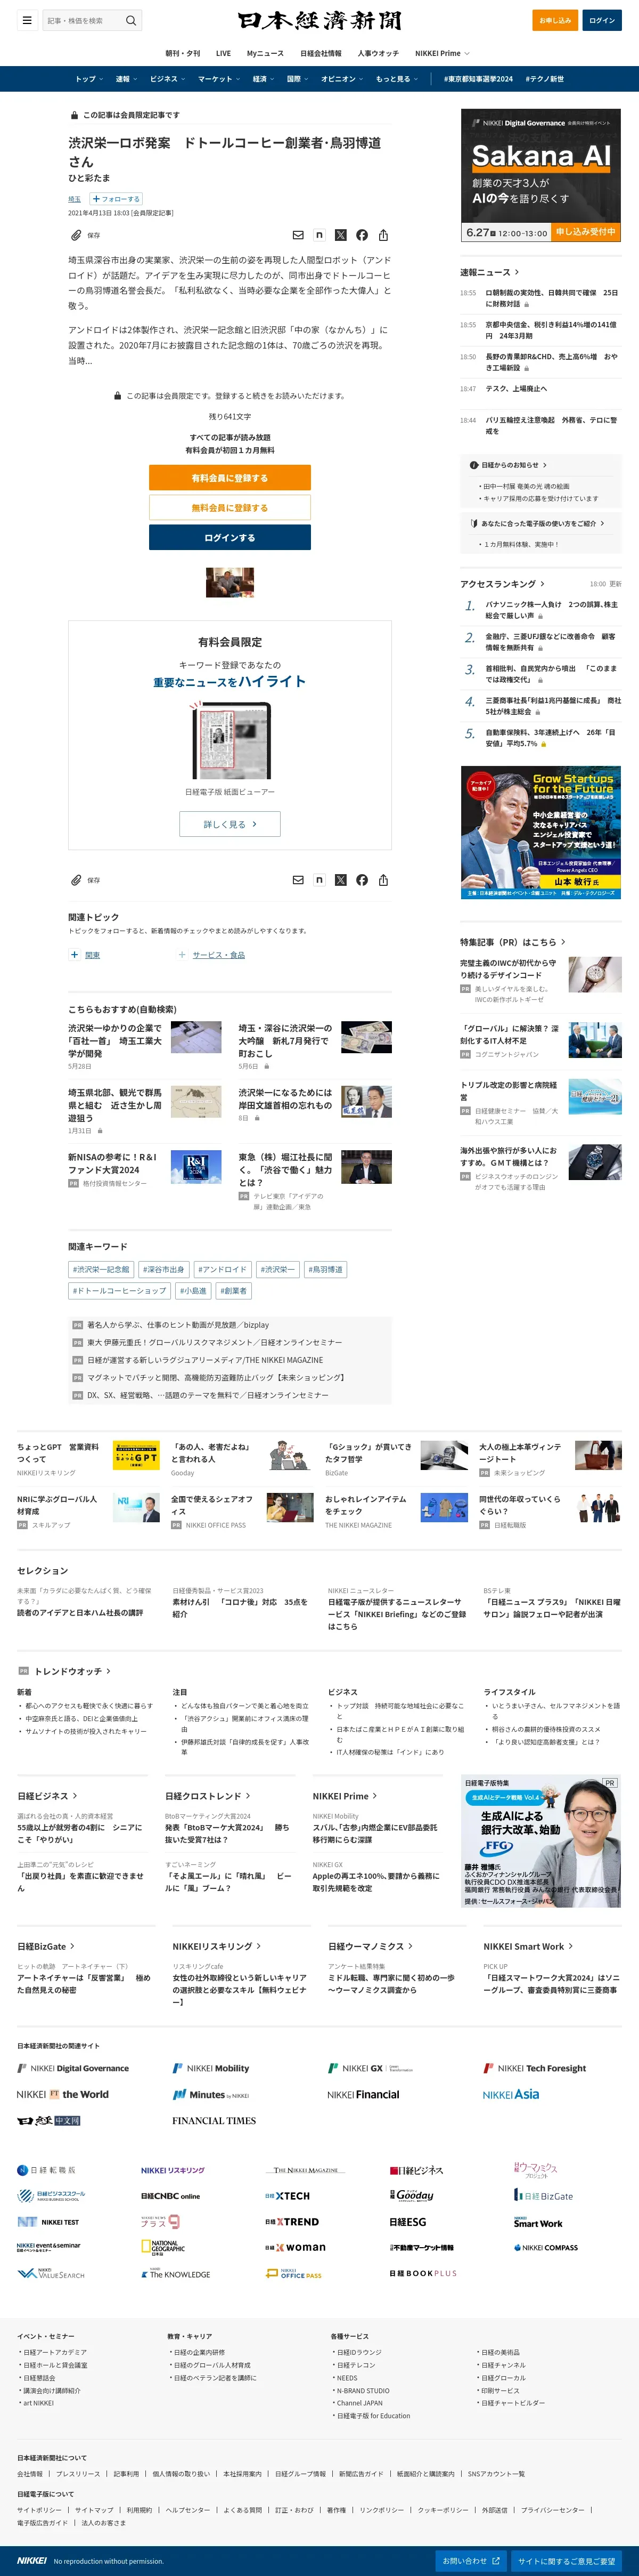This screenshot has height=2576, width=639.
Task: Open the #東京都知事選挙2024 tag link
Action: click(x=478, y=79)
